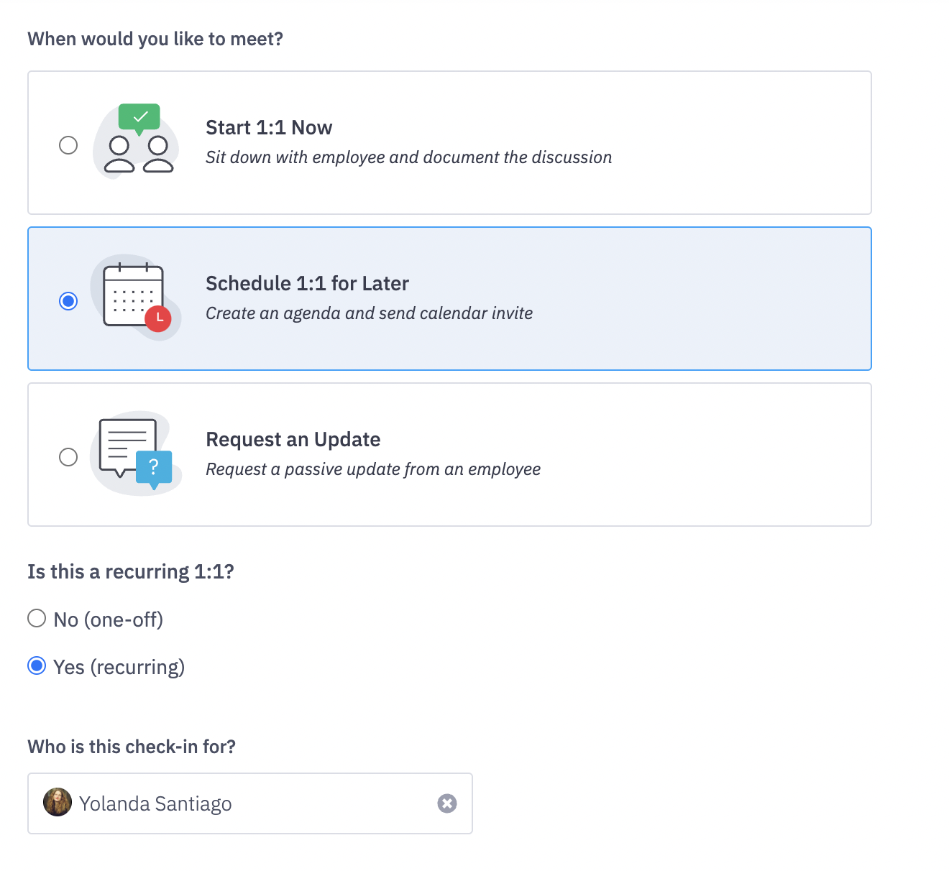Select Yes (recurring) option
Image resolution: width=949 pixels, height=871 pixels.
pyautogui.click(x=37, y=665)
